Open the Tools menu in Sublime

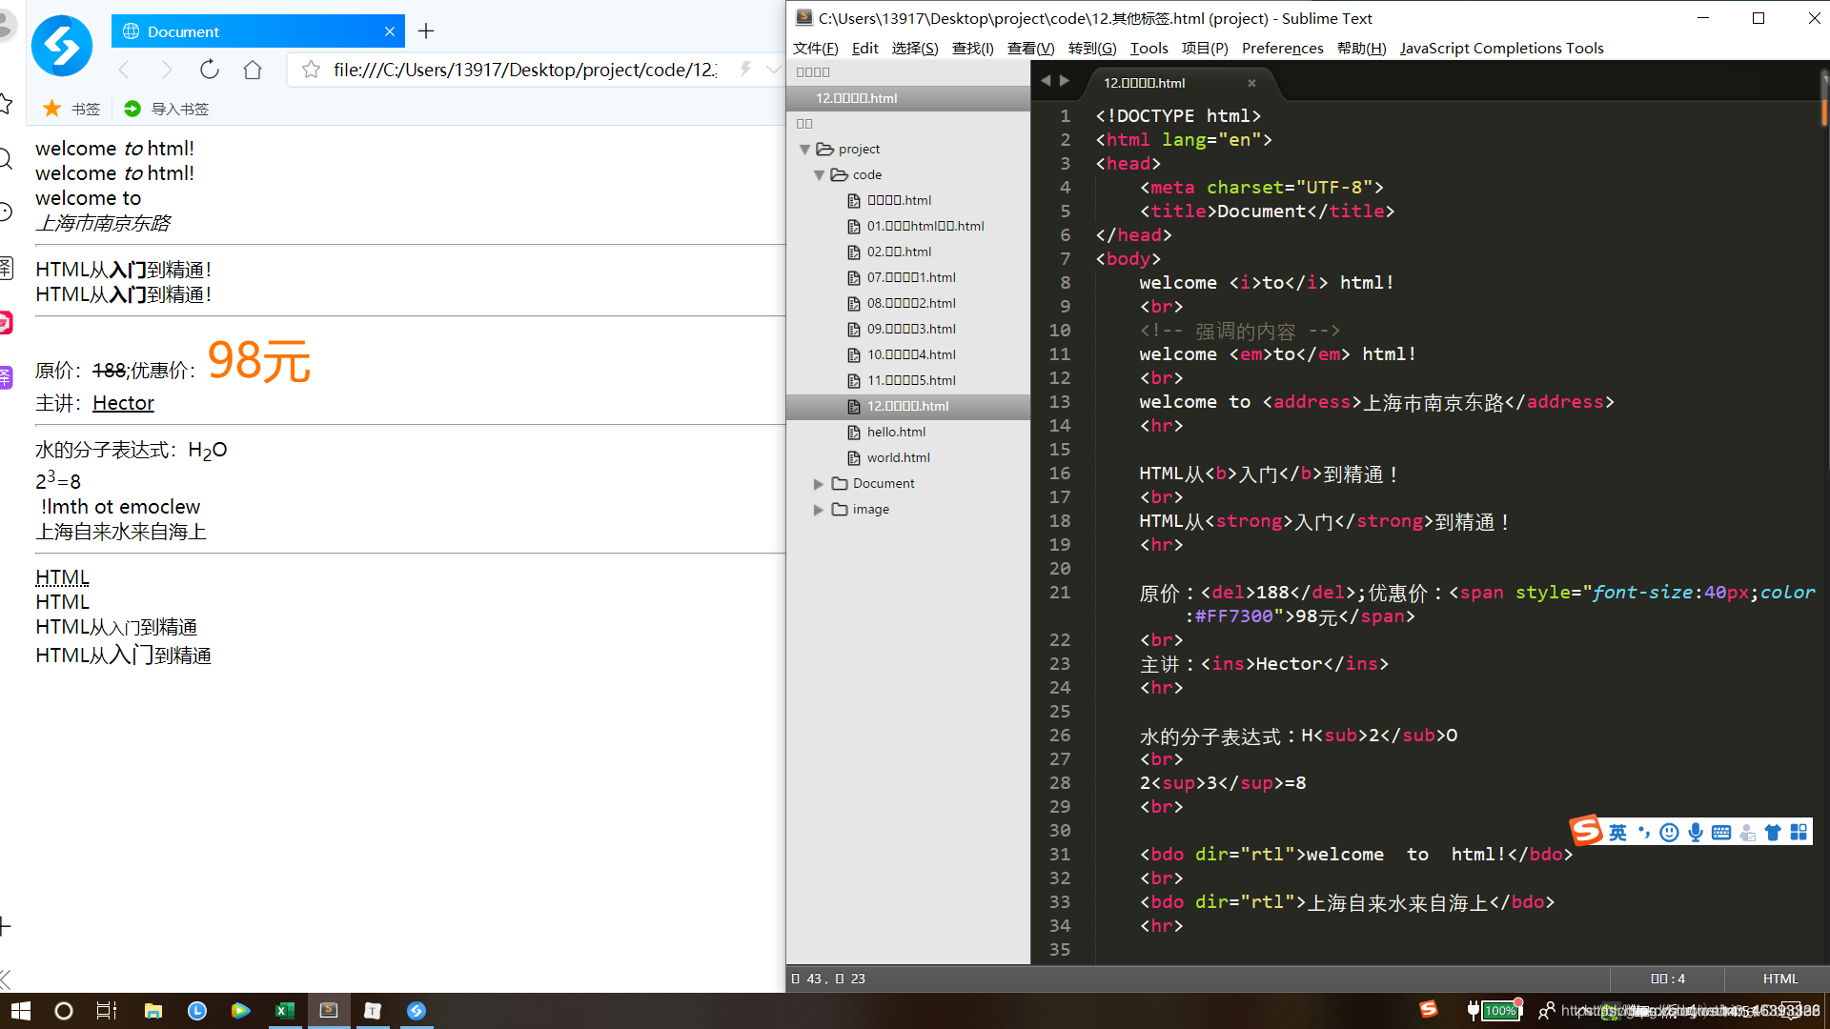click(1149, 48)
